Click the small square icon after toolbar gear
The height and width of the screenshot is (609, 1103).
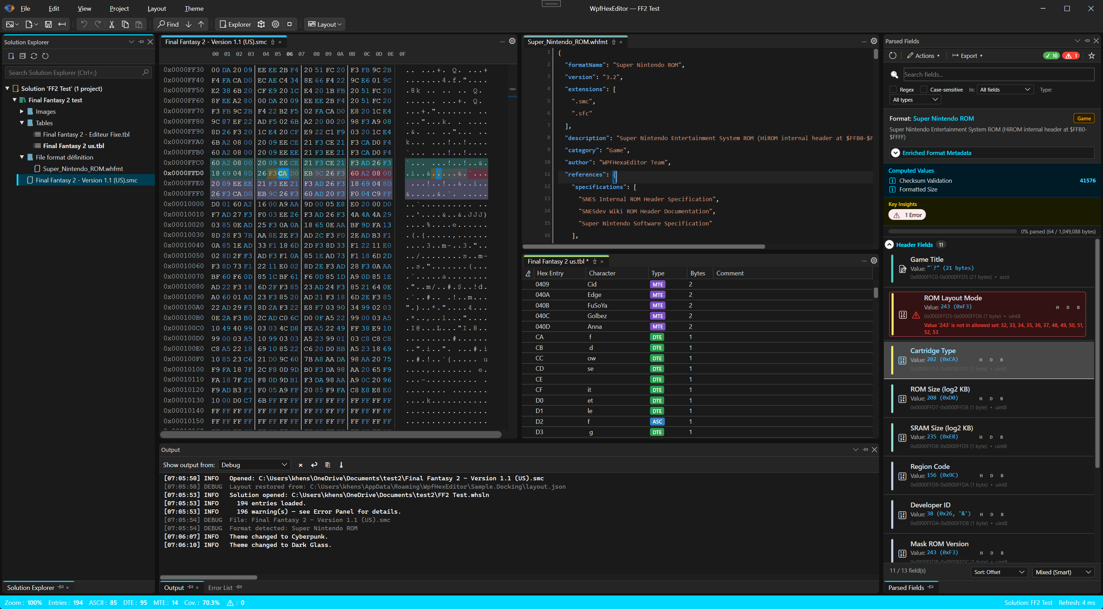(x=289, y=24)
